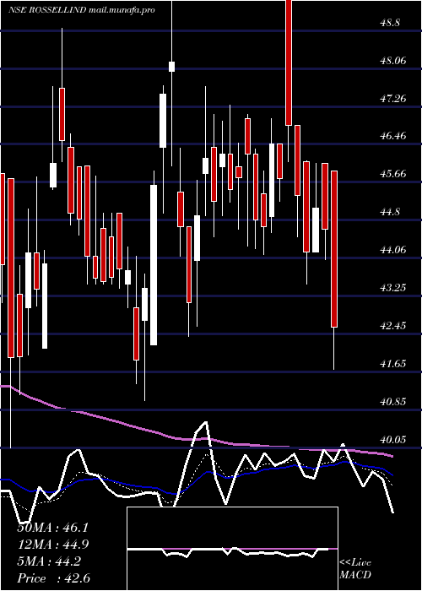The height and width of the screenshot is (591, 422).
Task: Select the 40.85 price axis label
Action: pos(392,401)
